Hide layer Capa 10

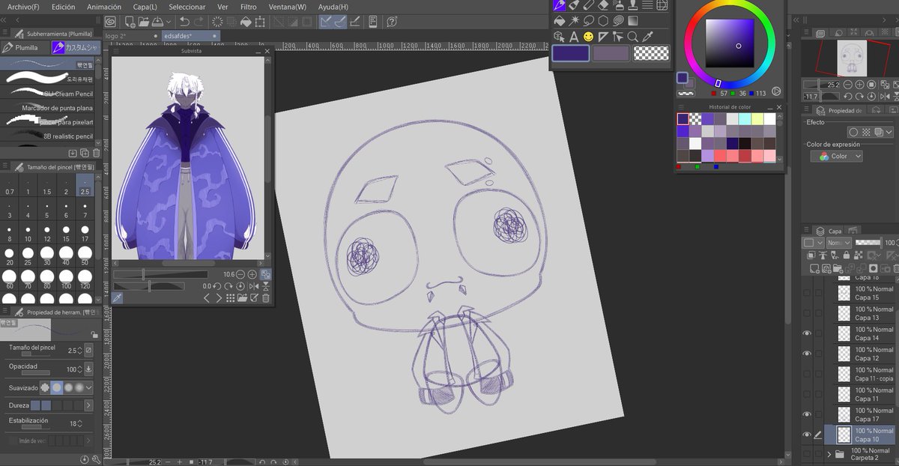pyautogui.click(x=807, y=435)
